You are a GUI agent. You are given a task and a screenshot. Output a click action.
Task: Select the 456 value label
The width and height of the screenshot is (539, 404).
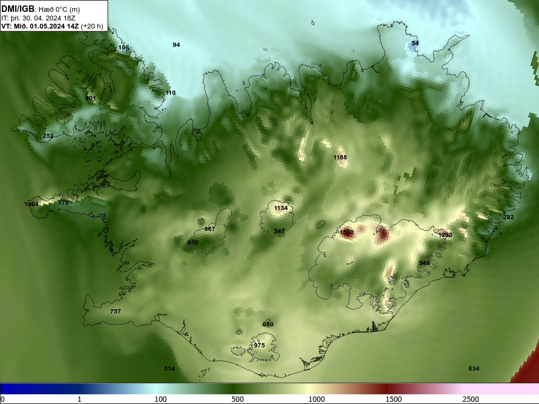tap(192, 242)
